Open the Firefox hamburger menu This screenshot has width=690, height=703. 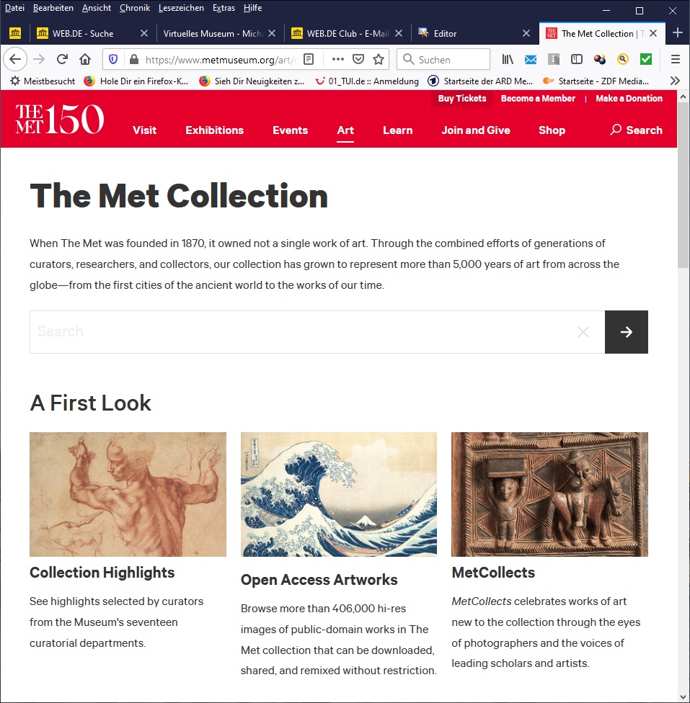[675, 59]
